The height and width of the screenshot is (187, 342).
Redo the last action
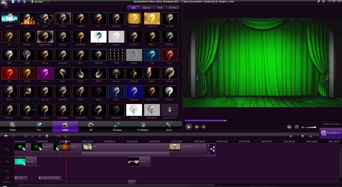coord(14,136)
